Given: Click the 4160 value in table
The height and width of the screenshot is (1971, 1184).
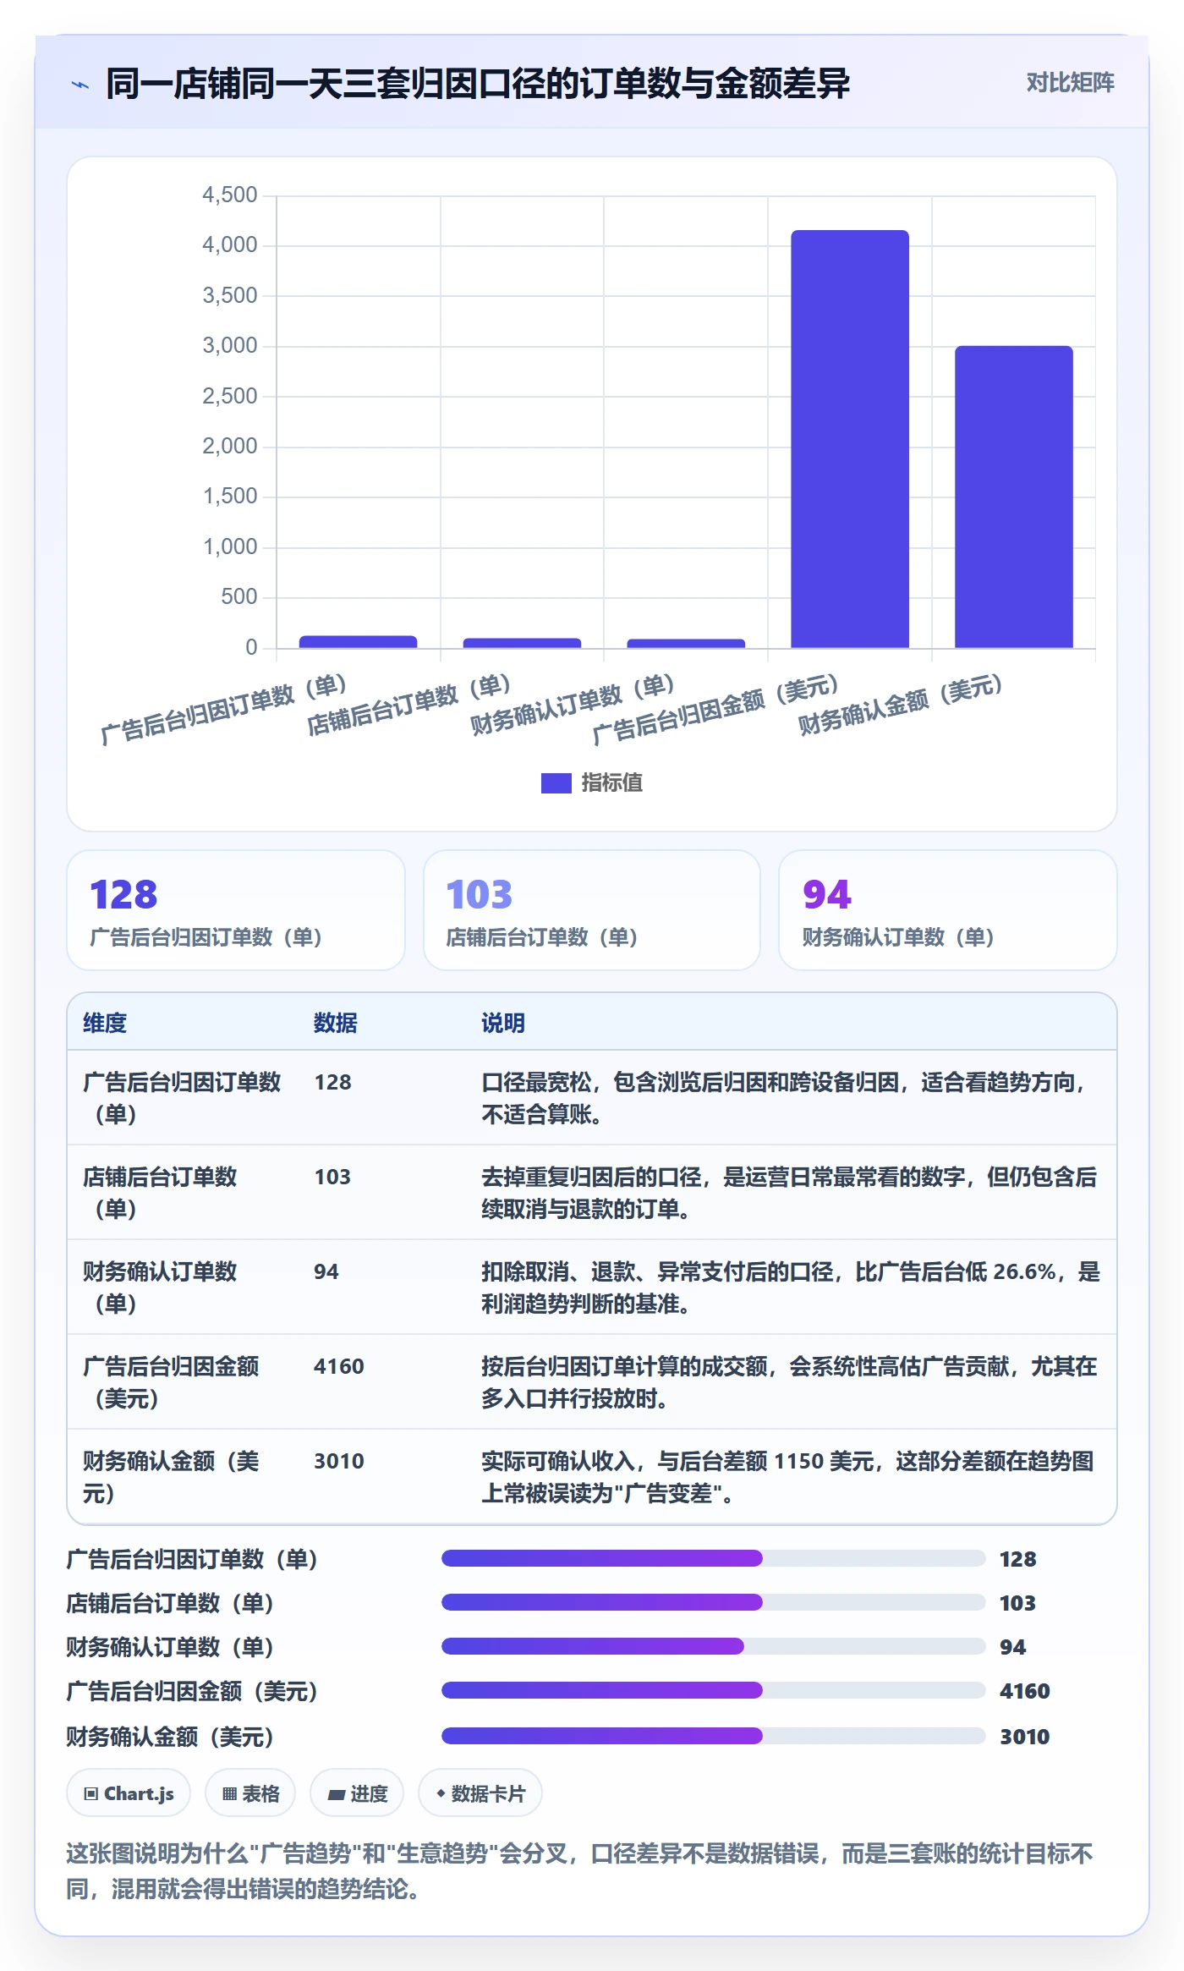Looking at the screenshot, I should pos(339,1366).
